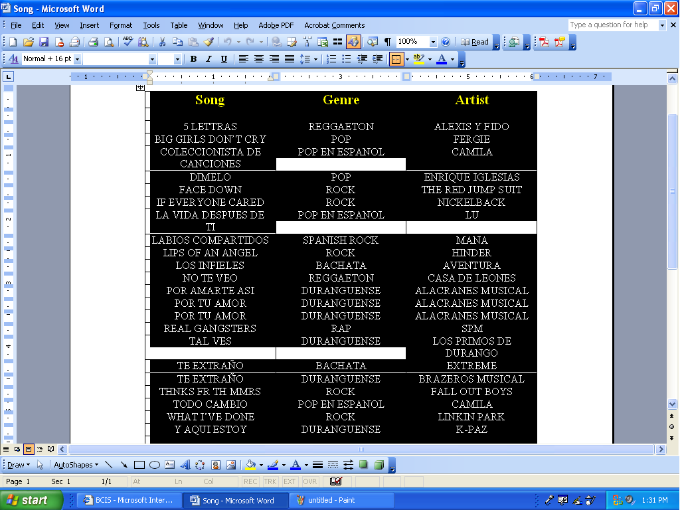Toggle Bold formatting
The image size is (680, 510).
click(193, 59)
